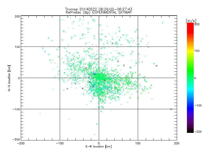Click the black bottom of the velocity colorbar
This screenshot has width=208, height=156.
click(x=190, y=131)
